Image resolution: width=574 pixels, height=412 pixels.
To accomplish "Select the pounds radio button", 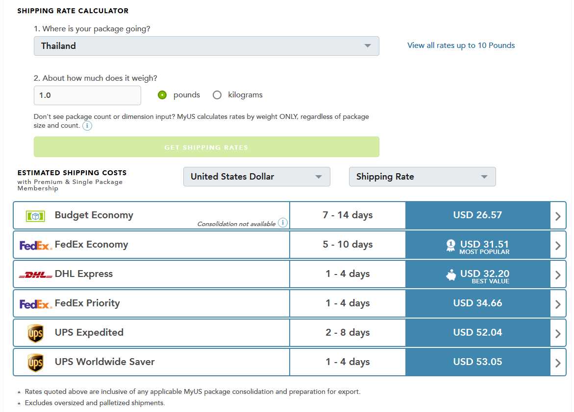I will point(162,95).
